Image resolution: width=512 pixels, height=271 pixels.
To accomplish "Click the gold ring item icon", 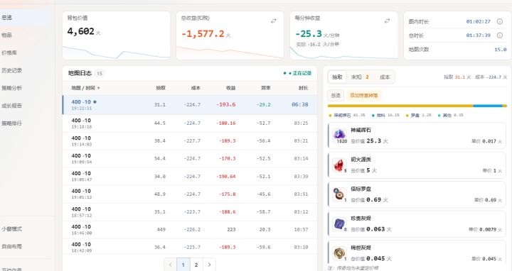I will tap(340, 253).
